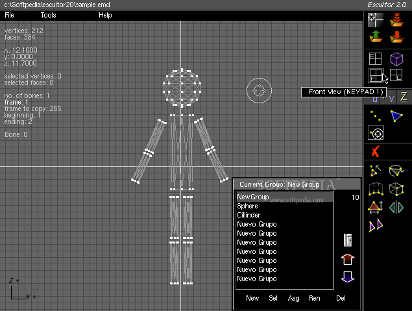Click the target crosshair box tool icon
This screenshot has width=412, height=311.
[x=376, y=133]
